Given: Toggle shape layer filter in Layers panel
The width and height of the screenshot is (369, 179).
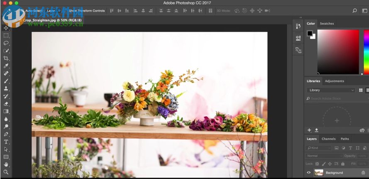Looking at the screenshot, I should tap(357, 148).
